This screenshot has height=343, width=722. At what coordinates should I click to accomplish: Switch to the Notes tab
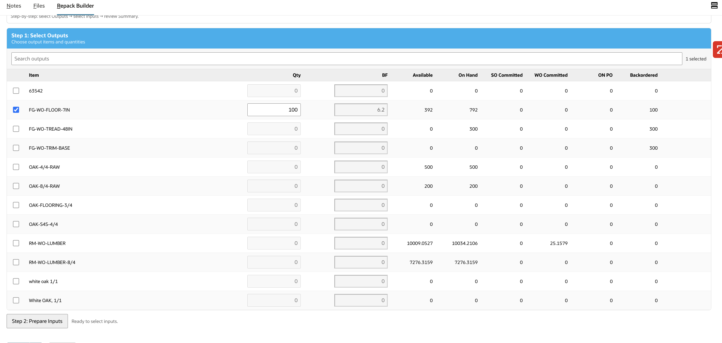coord(14,6)
